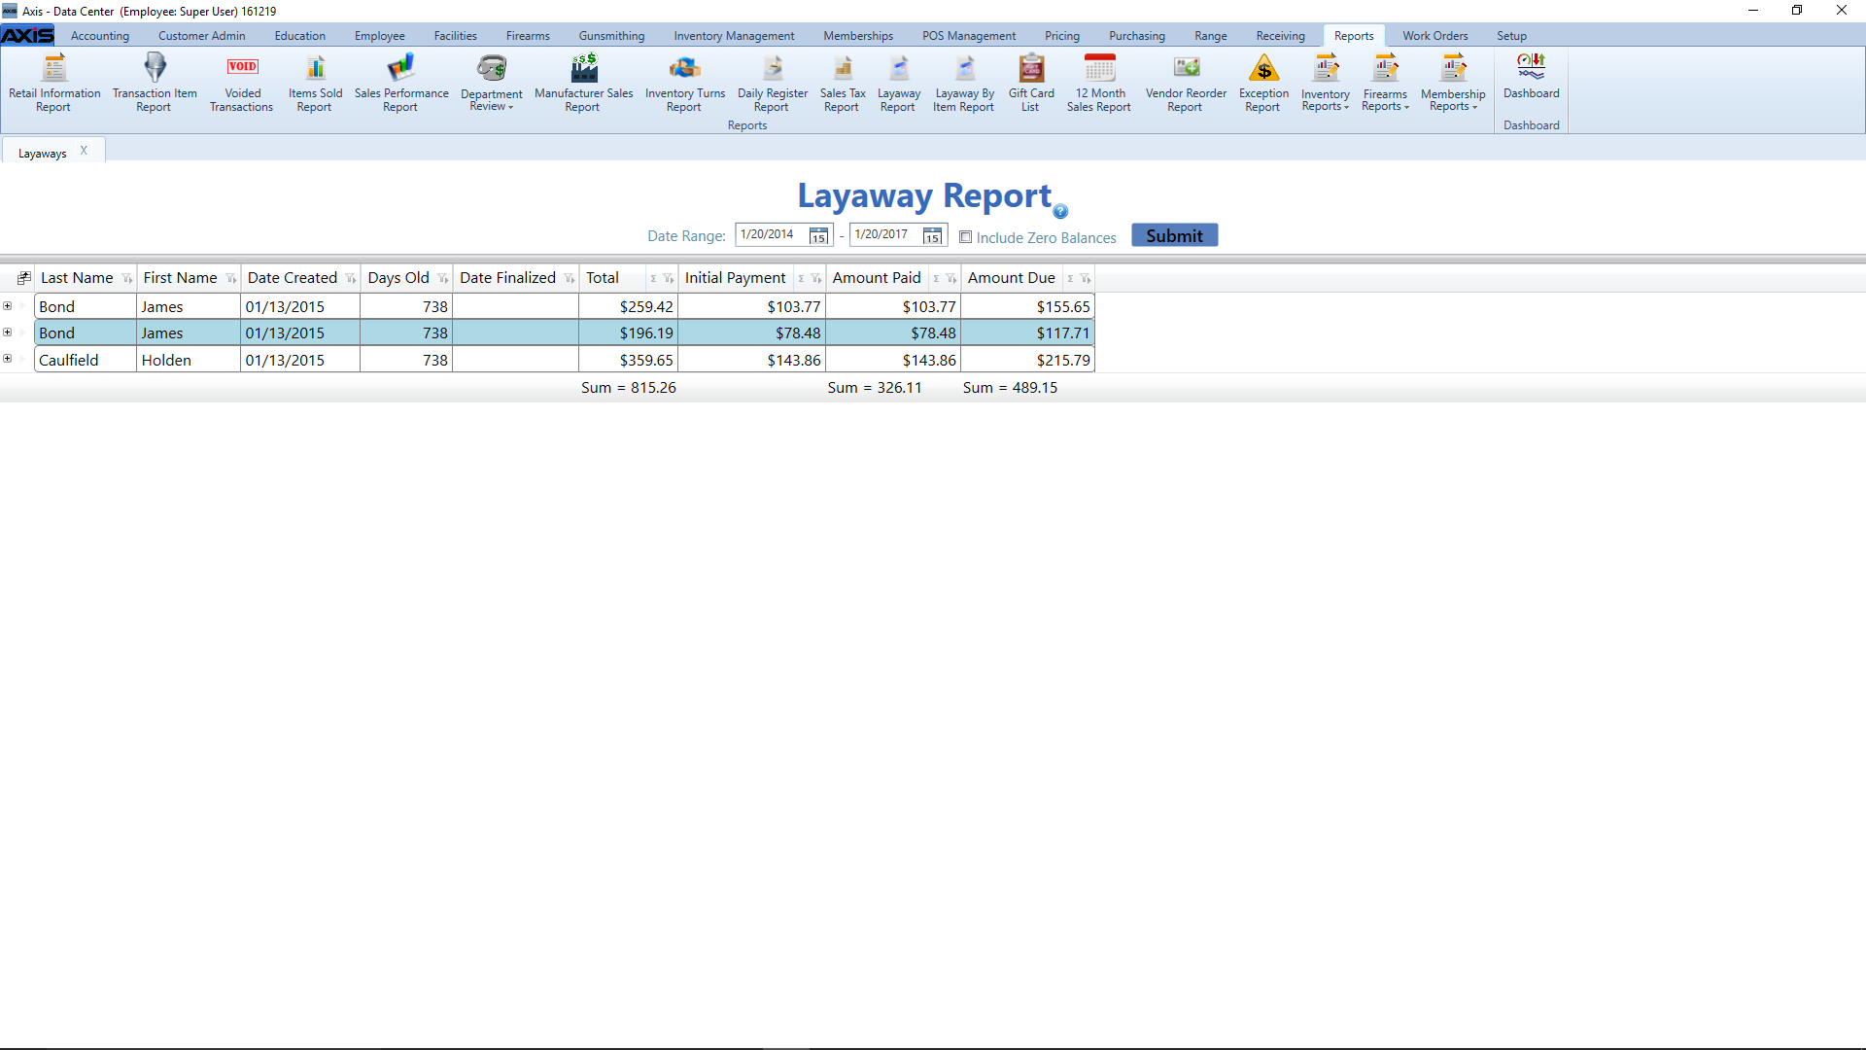This screenshot has height=1050, width=1866.
Task: Open the 12 Month Sales Report
Action: (1099, 84)
